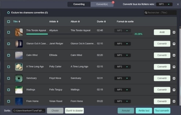Stop conversion with Arrêt button
The height and width of the screenshot is (115, 181).
(x=162, y=32)
